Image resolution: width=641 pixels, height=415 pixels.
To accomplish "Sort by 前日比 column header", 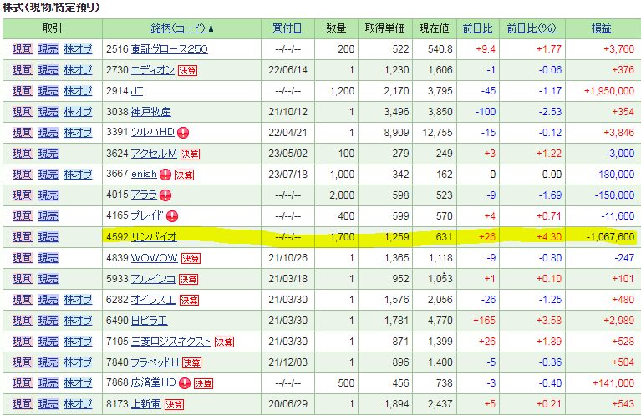I will click(477, 28).
